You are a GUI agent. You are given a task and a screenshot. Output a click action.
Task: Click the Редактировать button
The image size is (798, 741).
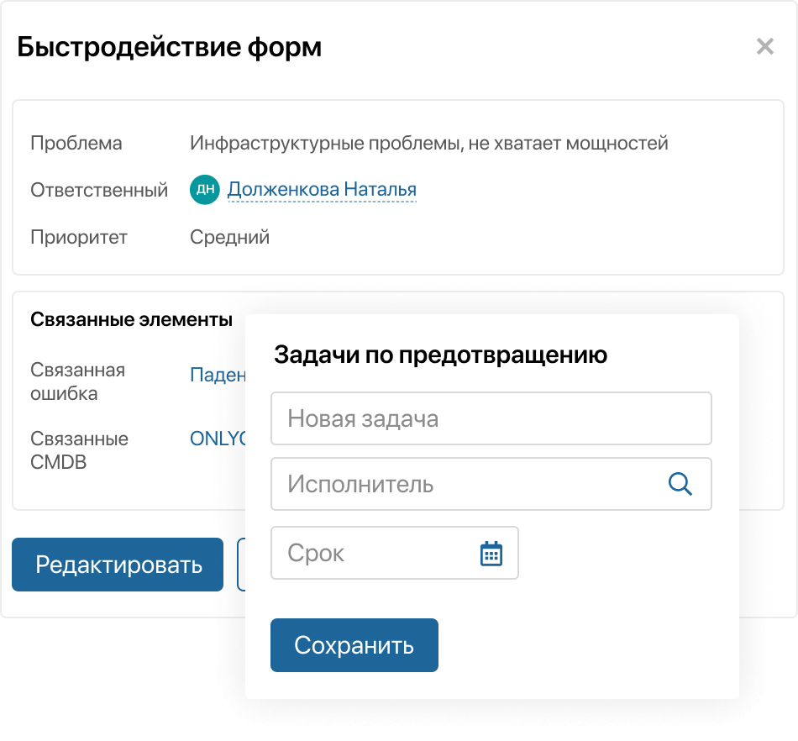pyautogui.click(x=118, y=565)
